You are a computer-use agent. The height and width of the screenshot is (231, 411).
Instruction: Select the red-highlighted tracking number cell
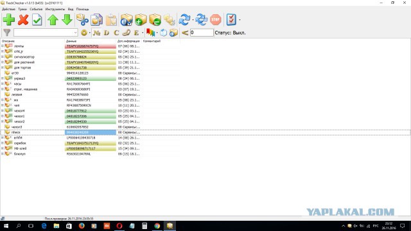91,46
